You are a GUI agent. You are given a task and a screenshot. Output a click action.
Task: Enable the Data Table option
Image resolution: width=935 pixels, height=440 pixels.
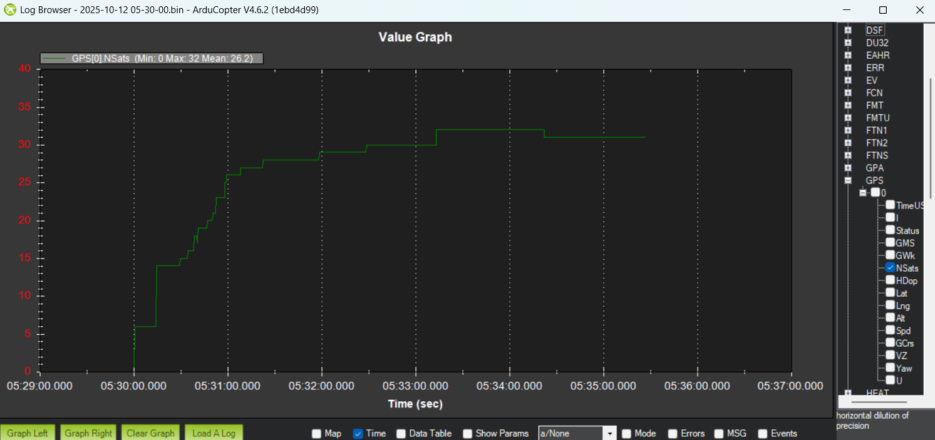click(x=401, y=433)
